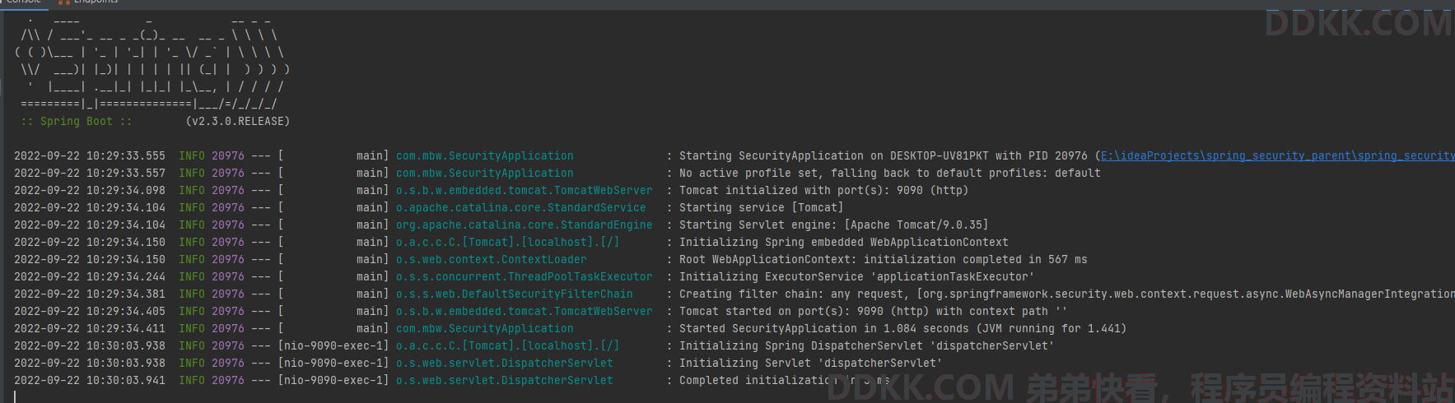Click the timestamp '2022-09-22 10:29:33.555'
Viewport: 1455px width, 403px height.
89,155
